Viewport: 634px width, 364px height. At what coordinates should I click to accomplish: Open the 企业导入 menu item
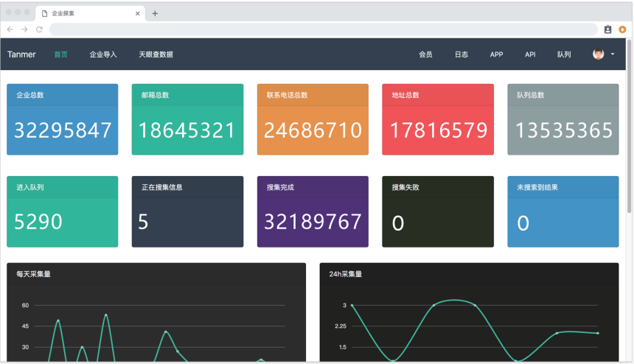pos(103,55)
